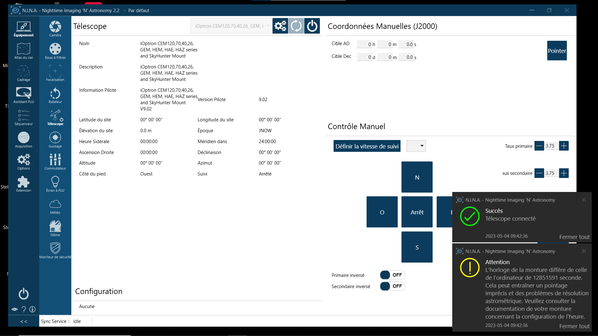Increase Taux primaire with plus button
This screenshot has height=336, width=598.
click(x=564, y=146)
